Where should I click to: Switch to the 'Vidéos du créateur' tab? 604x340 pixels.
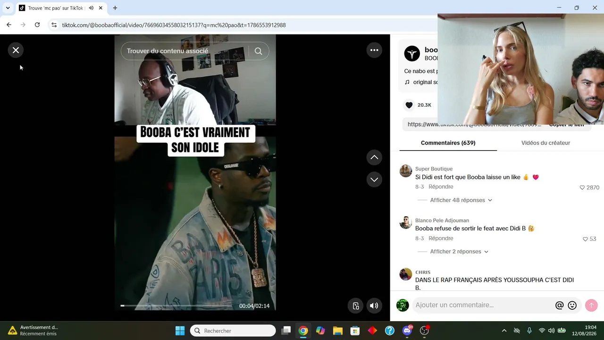[546, 143]
